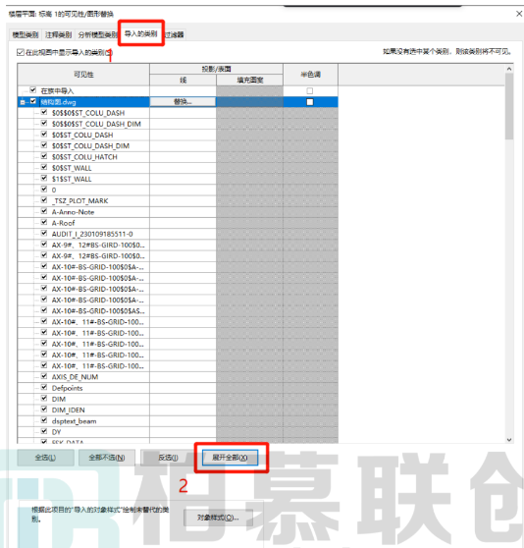Toggle 在此视图中显示导入的类别 checkbox
The image size is (524, 548).
[21, 52]
